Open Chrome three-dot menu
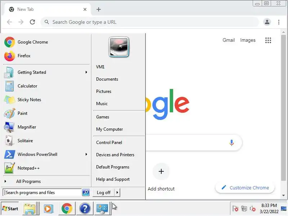Viewport: 288px width, 216px height. click(279, 22)
